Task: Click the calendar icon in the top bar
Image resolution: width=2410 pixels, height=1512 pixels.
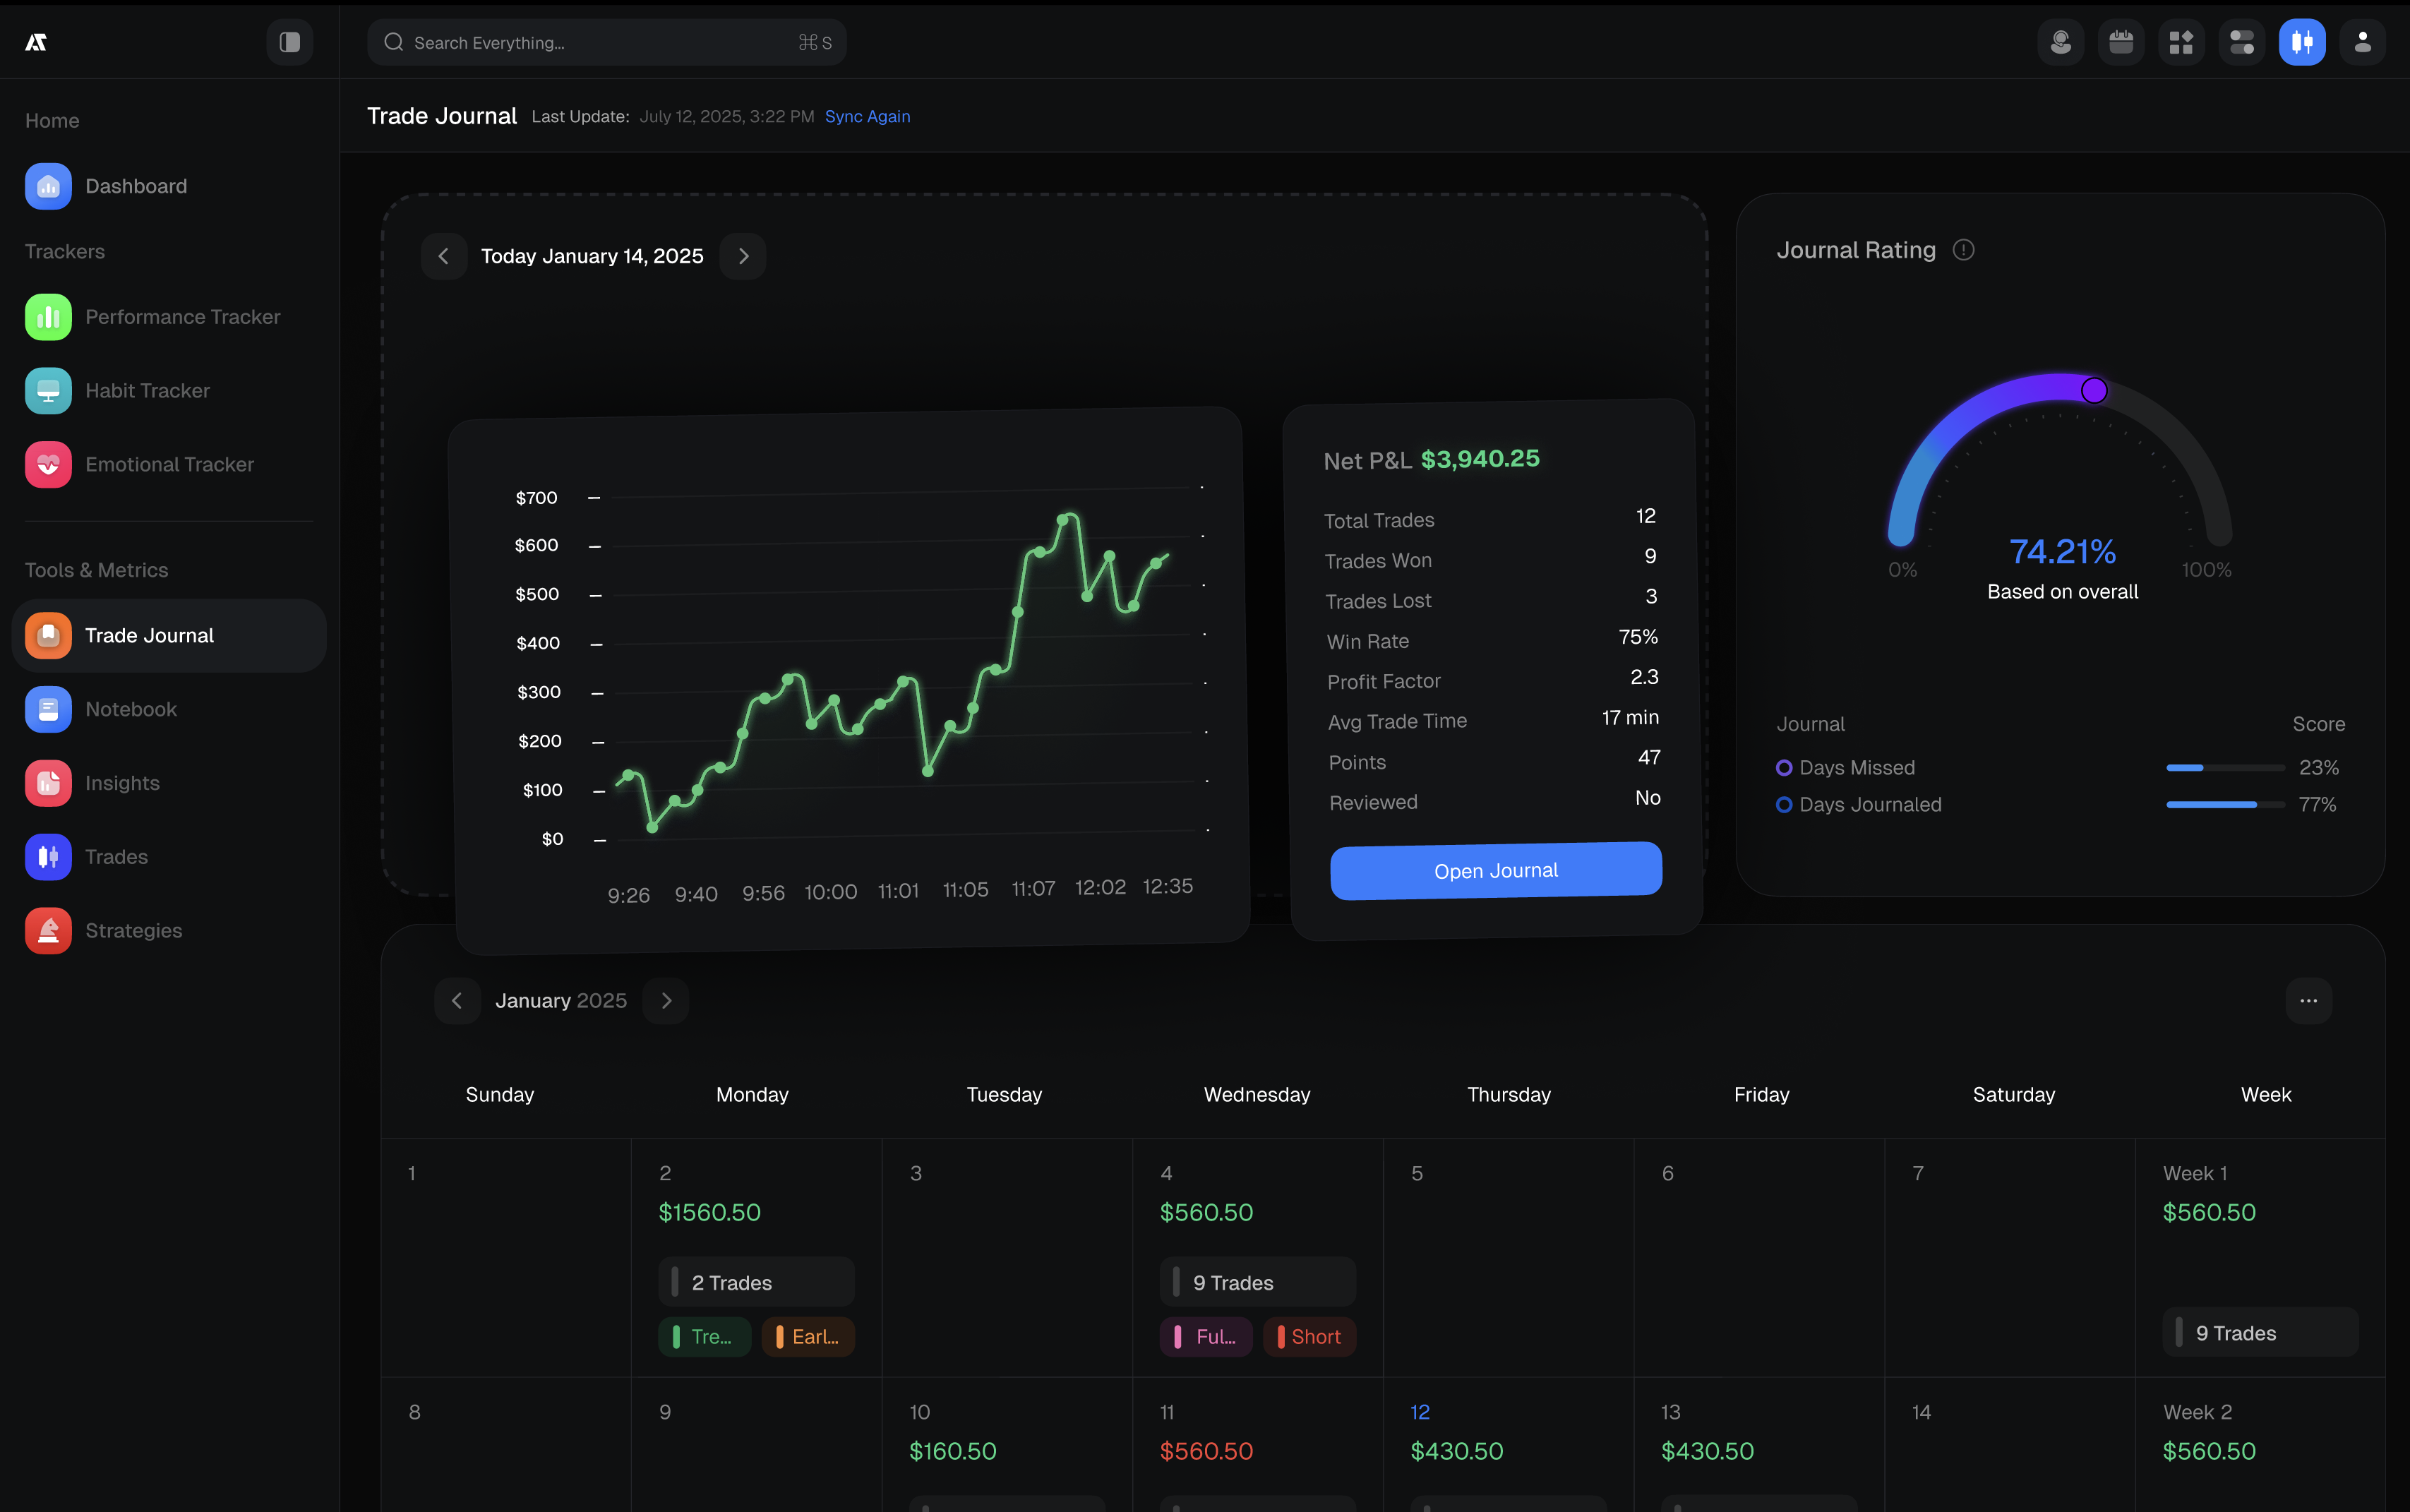Action: [x=2120, y=42]
